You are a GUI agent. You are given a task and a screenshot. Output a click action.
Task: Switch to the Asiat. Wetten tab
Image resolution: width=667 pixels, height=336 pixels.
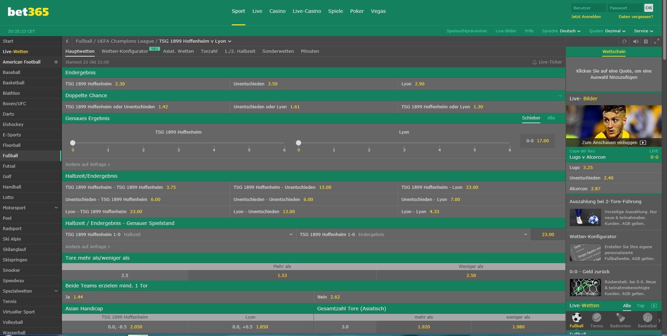pos(178,51)
